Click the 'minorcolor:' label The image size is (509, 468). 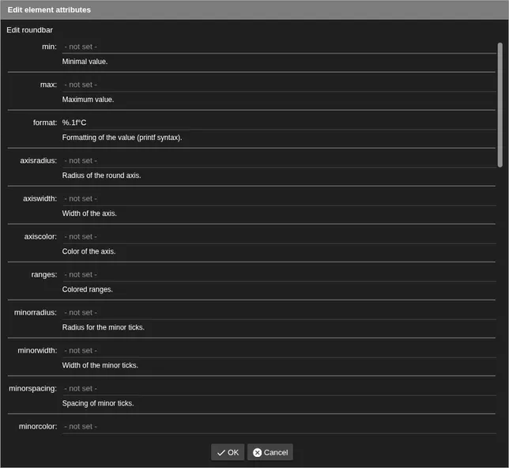(38, 427)
